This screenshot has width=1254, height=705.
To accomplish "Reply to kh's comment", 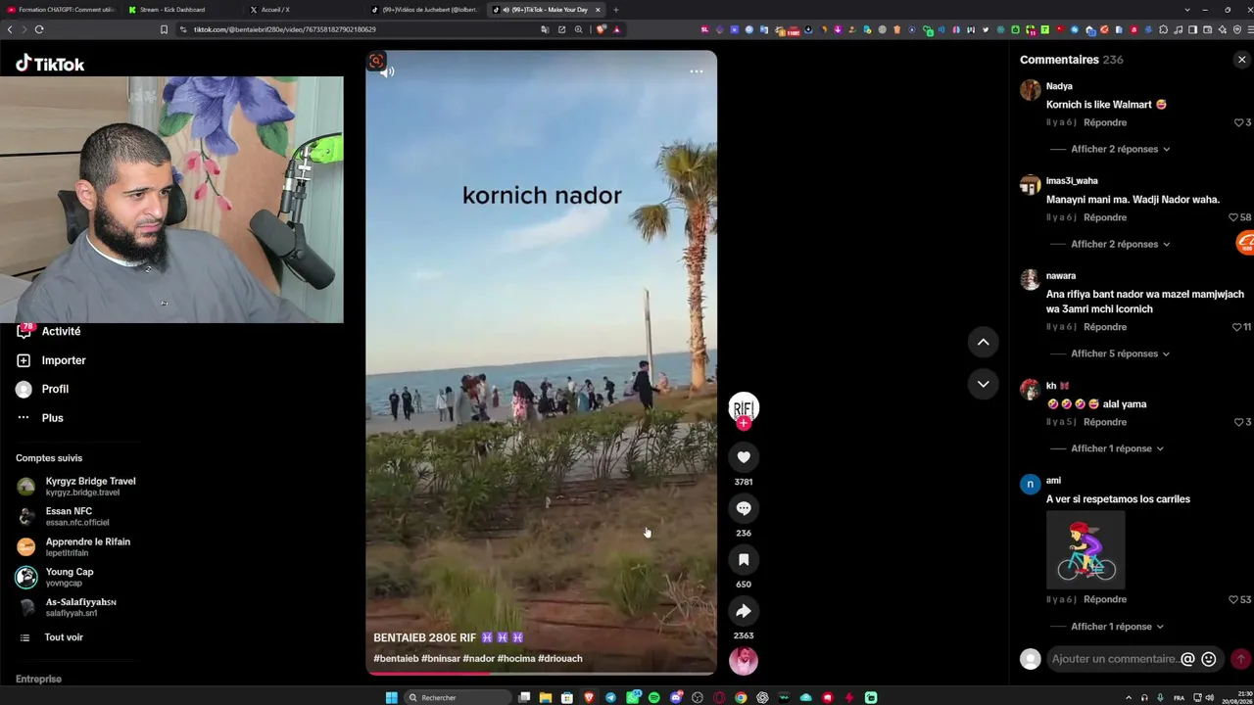I will (x=1105, y=422).
